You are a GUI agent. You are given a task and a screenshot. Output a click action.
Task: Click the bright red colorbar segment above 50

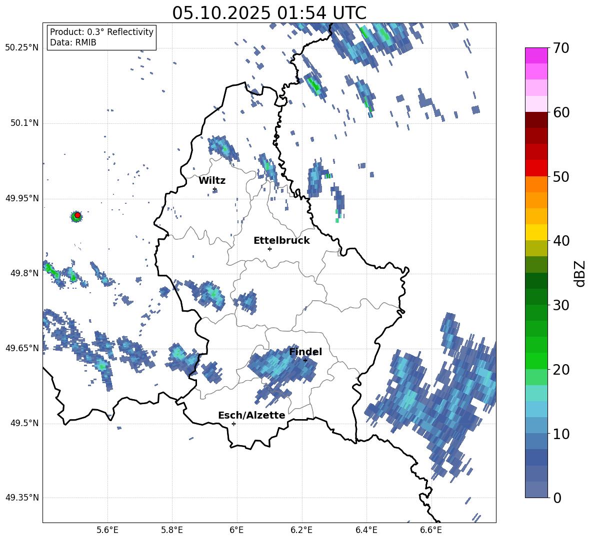click(536, 168)
